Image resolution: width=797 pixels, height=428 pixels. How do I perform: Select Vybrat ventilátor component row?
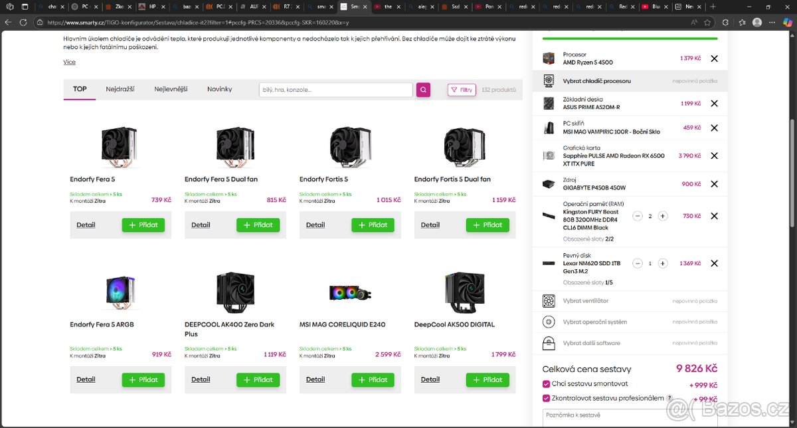pyautogui.click(x=630, y=301)
